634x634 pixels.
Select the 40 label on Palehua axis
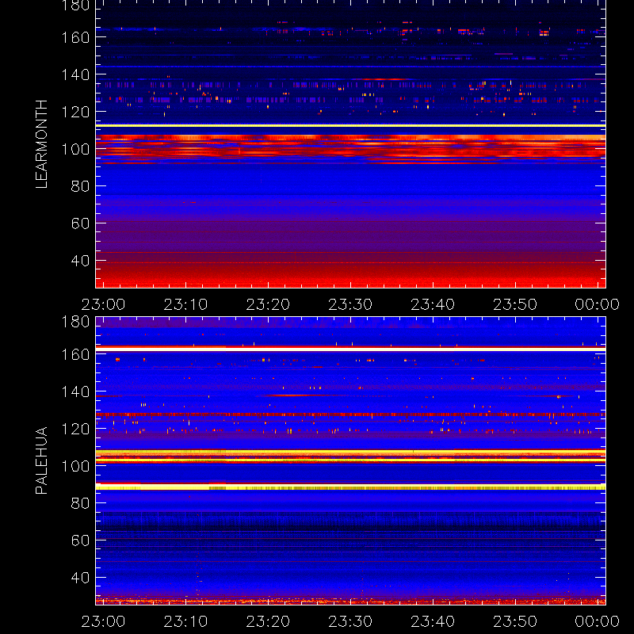tap(80, 578)
